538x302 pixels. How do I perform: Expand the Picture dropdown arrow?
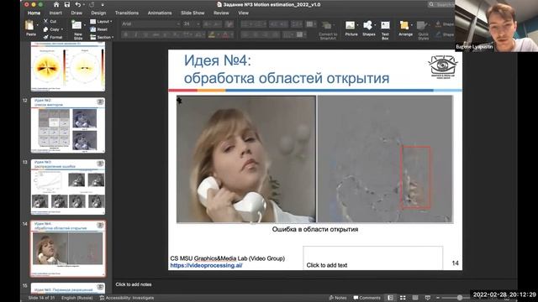pyautogui.click(x=357, y=25)
